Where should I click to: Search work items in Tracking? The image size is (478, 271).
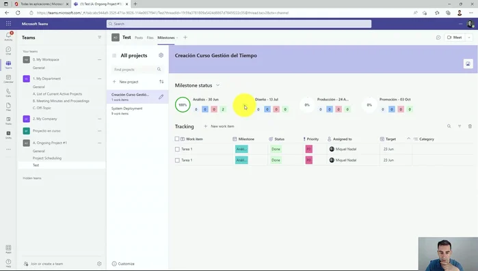[449, 126]
